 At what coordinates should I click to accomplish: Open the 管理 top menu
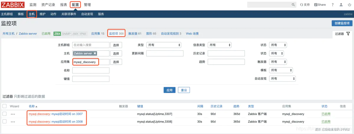coord(87,5)
